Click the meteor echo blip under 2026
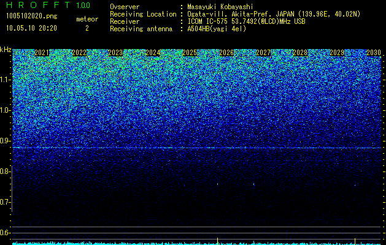386x245 pixels. point(218,184)
